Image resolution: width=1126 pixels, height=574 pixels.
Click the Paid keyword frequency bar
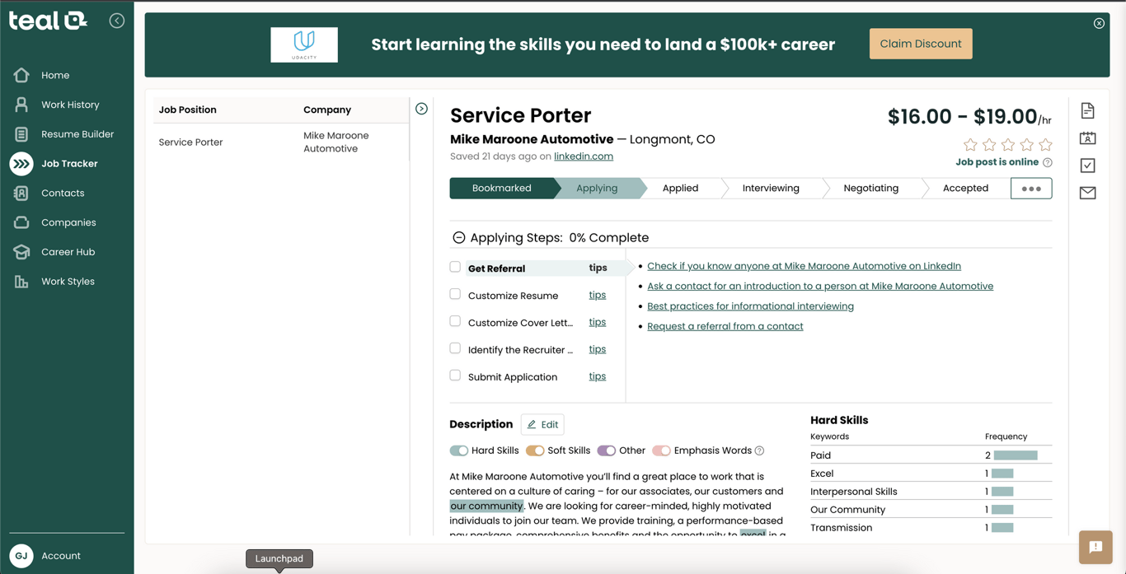pos(1016,455)
